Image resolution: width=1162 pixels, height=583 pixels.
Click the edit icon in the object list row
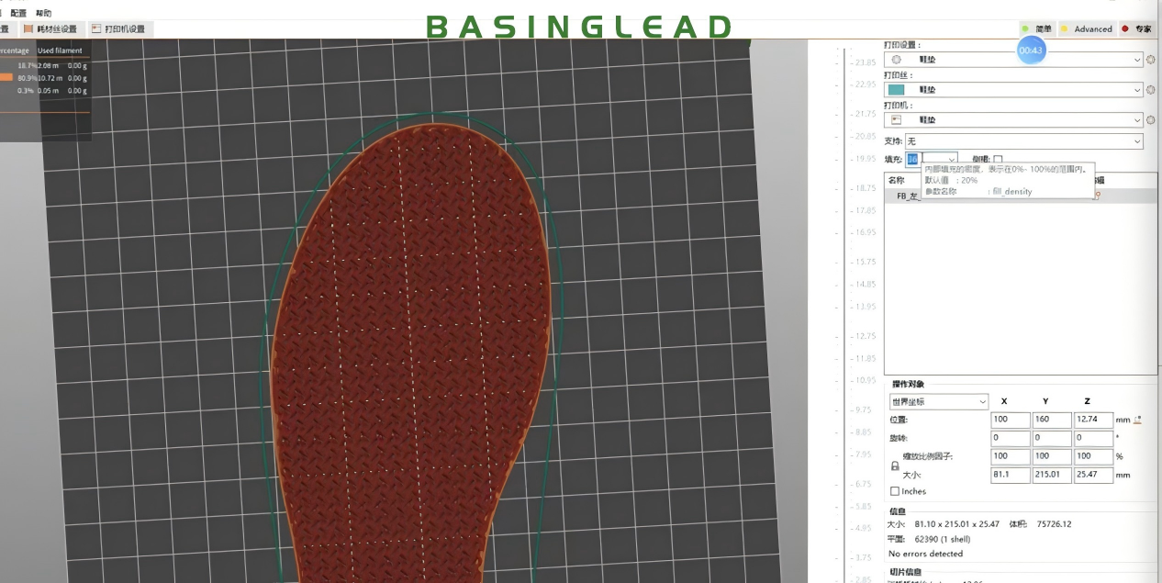1098,196
